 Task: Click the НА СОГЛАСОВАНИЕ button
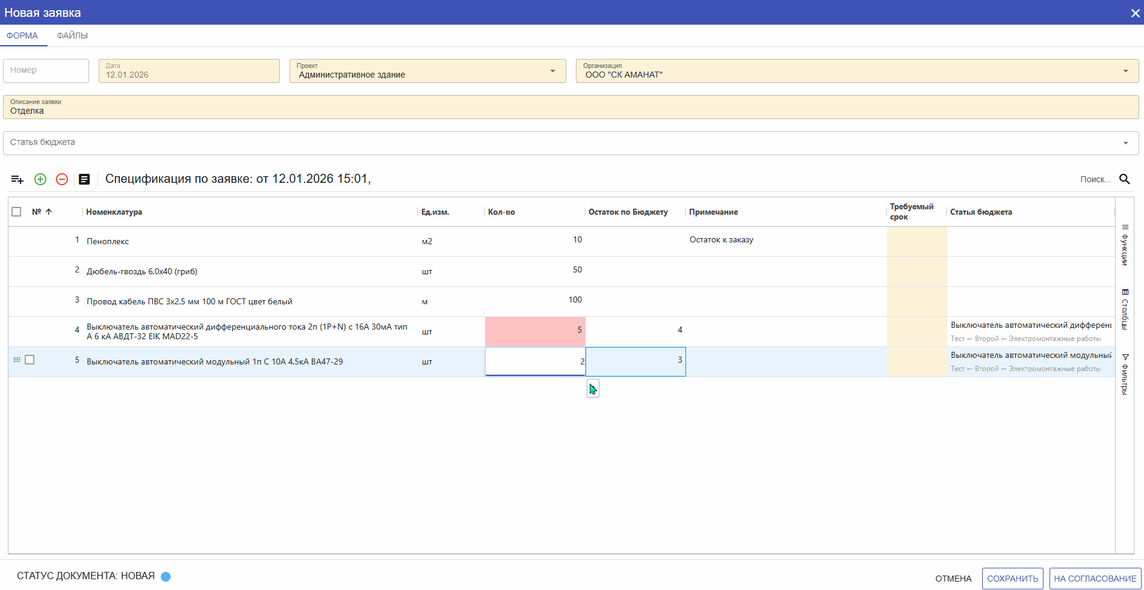(x=1095, y=579)
